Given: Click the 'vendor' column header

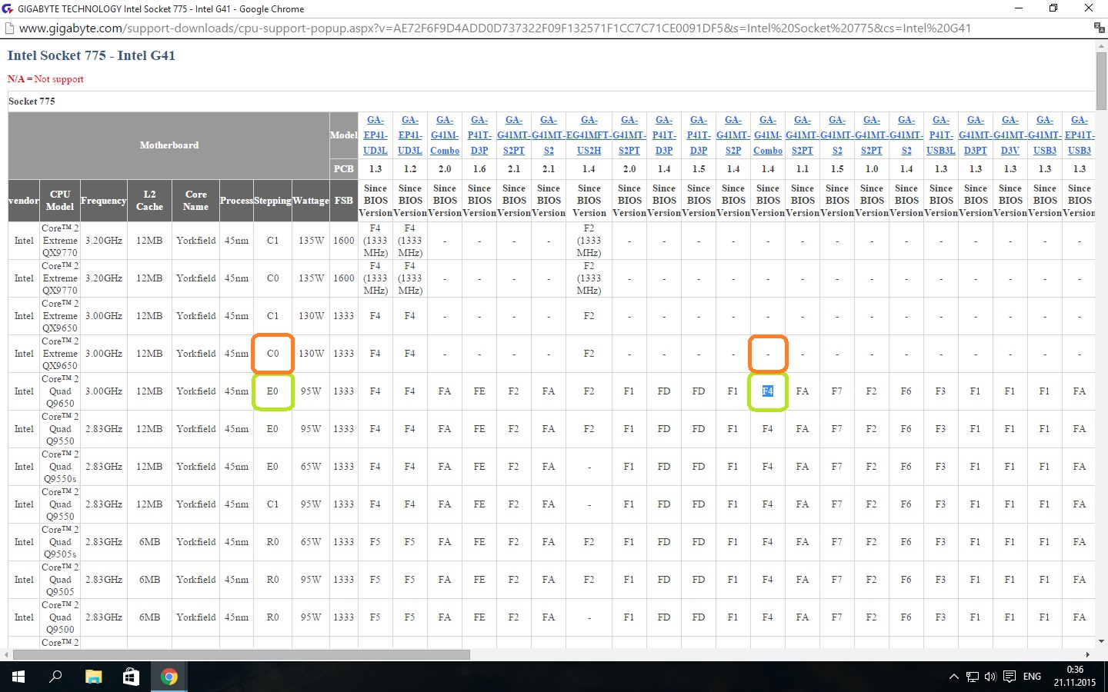Looking at the screenshot, I should [24, 201].
